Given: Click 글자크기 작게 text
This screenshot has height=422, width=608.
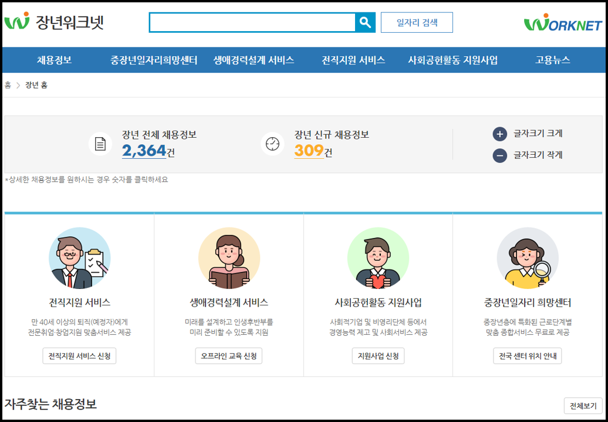Looking at the screenshot, I should [538, 155].
